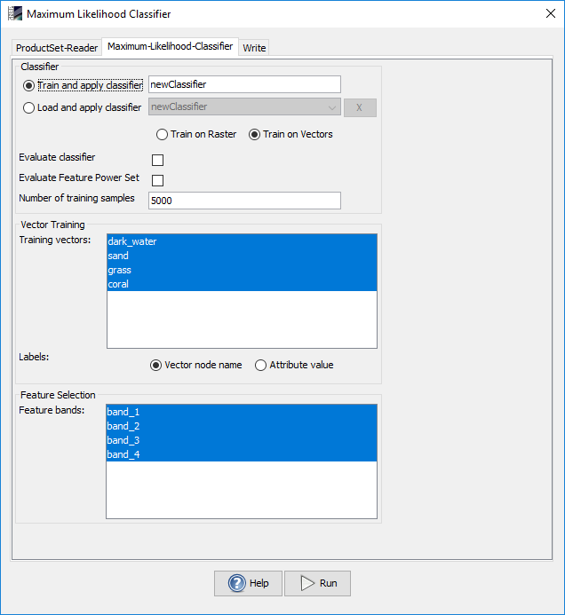Image resolution: width=565 pixels, height=615 pixels.
Task: Enable the Evaluate classifier checkbox
Action: 157,160
